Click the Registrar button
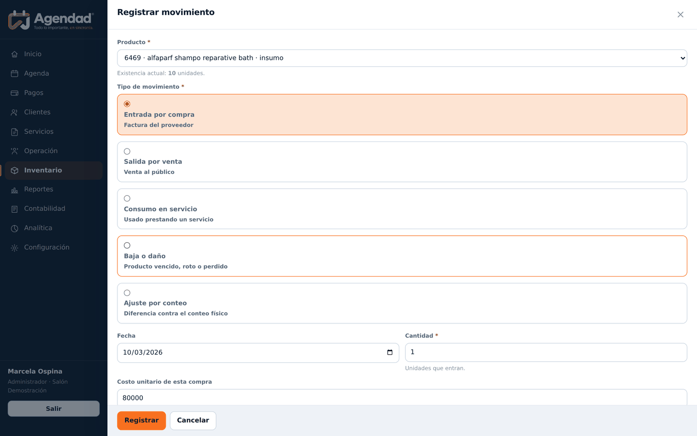This screenshot has height=436, width=697. (141, 421)
